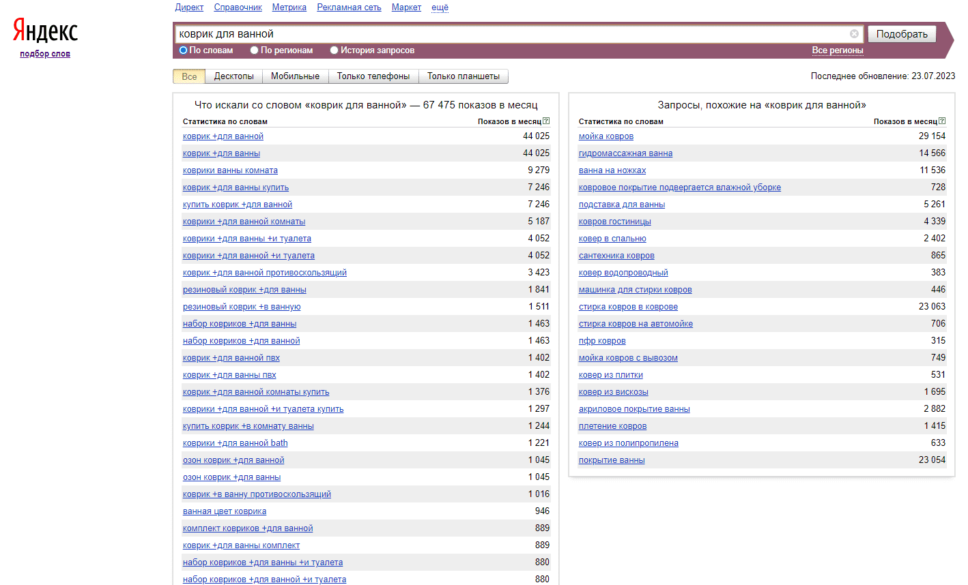968x585 pixels.
Task: Open similar query 'ковер в спальню'
Action: click(612, 239)
